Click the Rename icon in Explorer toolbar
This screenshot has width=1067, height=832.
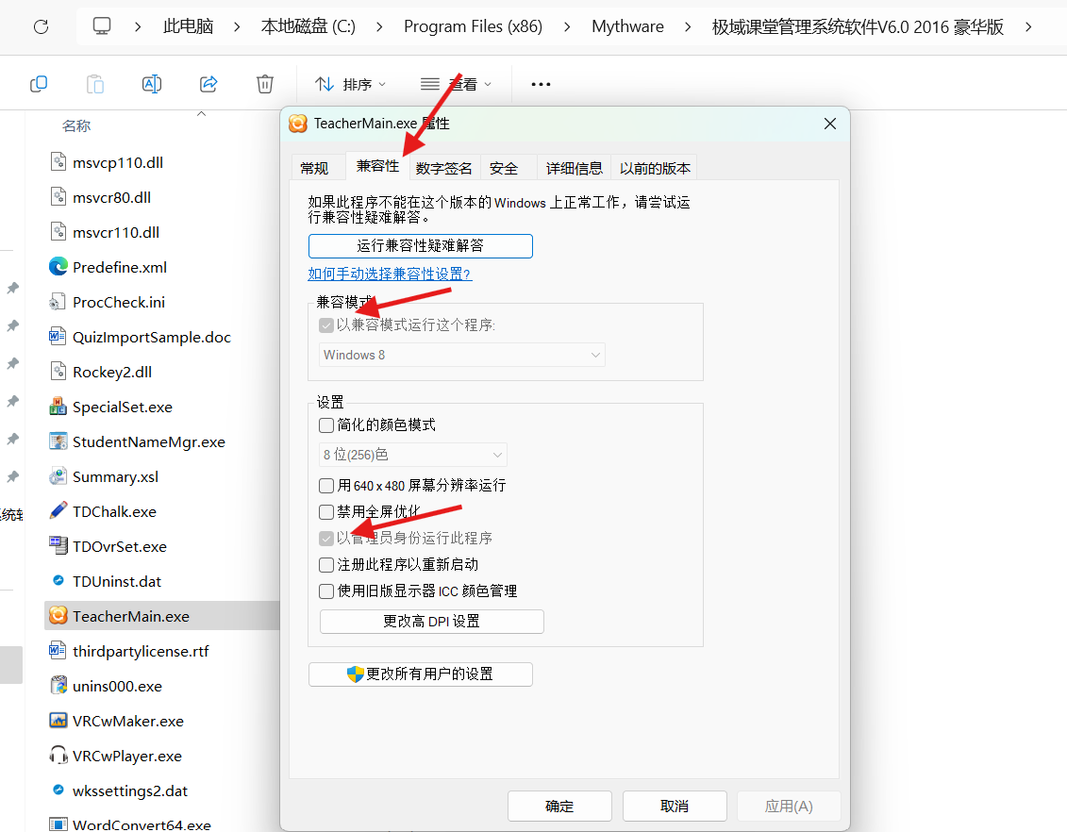pos(152,84)
